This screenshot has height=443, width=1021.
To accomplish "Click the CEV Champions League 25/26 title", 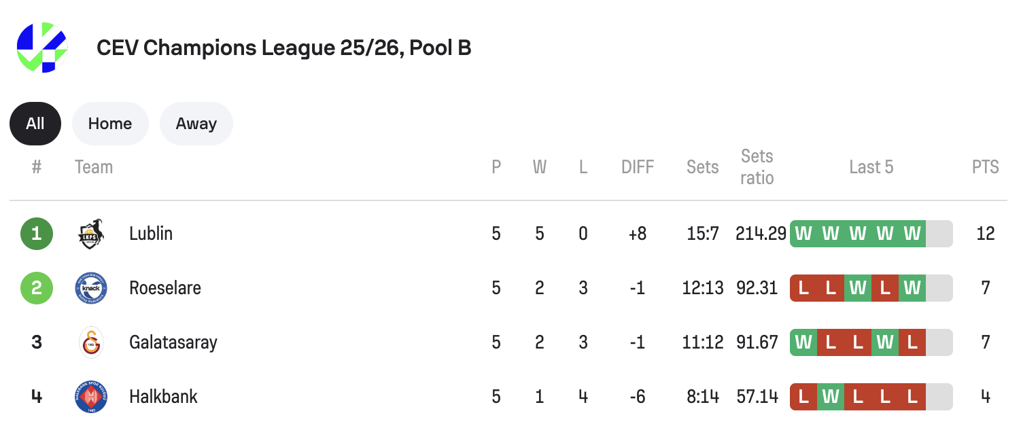I will coord(284,48).
